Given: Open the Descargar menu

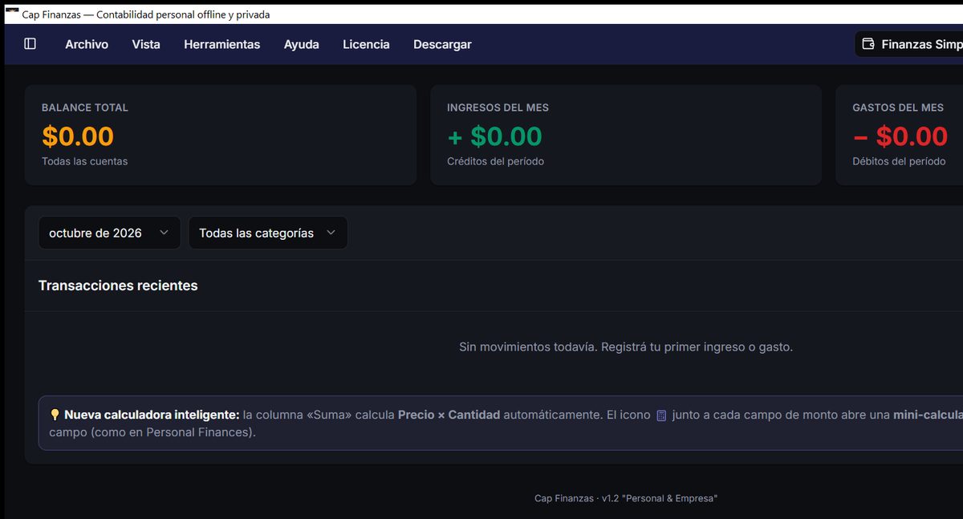Looking at the screenshot, I should (x=442, y=44).
